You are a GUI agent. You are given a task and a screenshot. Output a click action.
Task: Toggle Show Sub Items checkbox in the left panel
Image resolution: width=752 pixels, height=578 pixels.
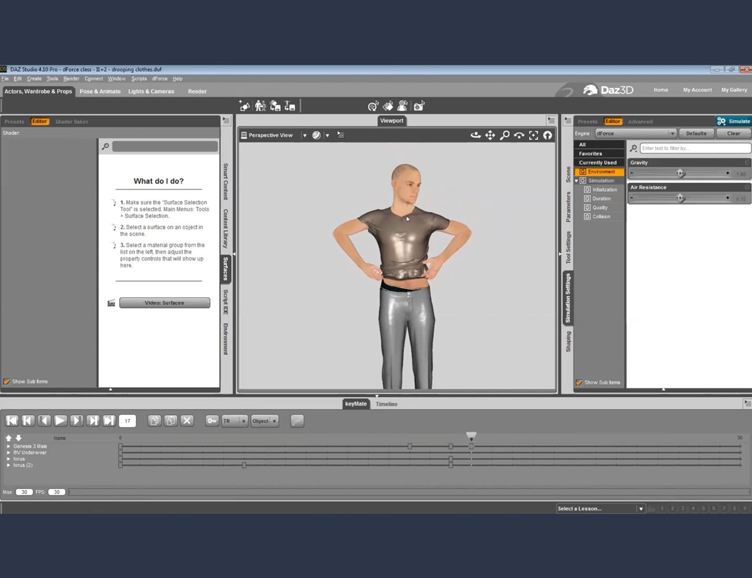(x=7, y=381)
